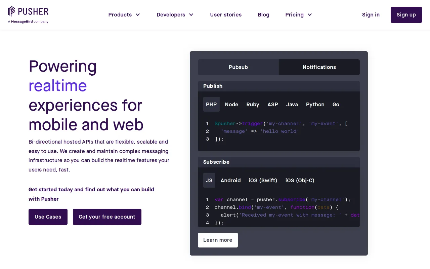The width and height of the screenshot is (430, 269).
Task: Select the iOS (Obj-C) tab
Action: tap(300, 180)
